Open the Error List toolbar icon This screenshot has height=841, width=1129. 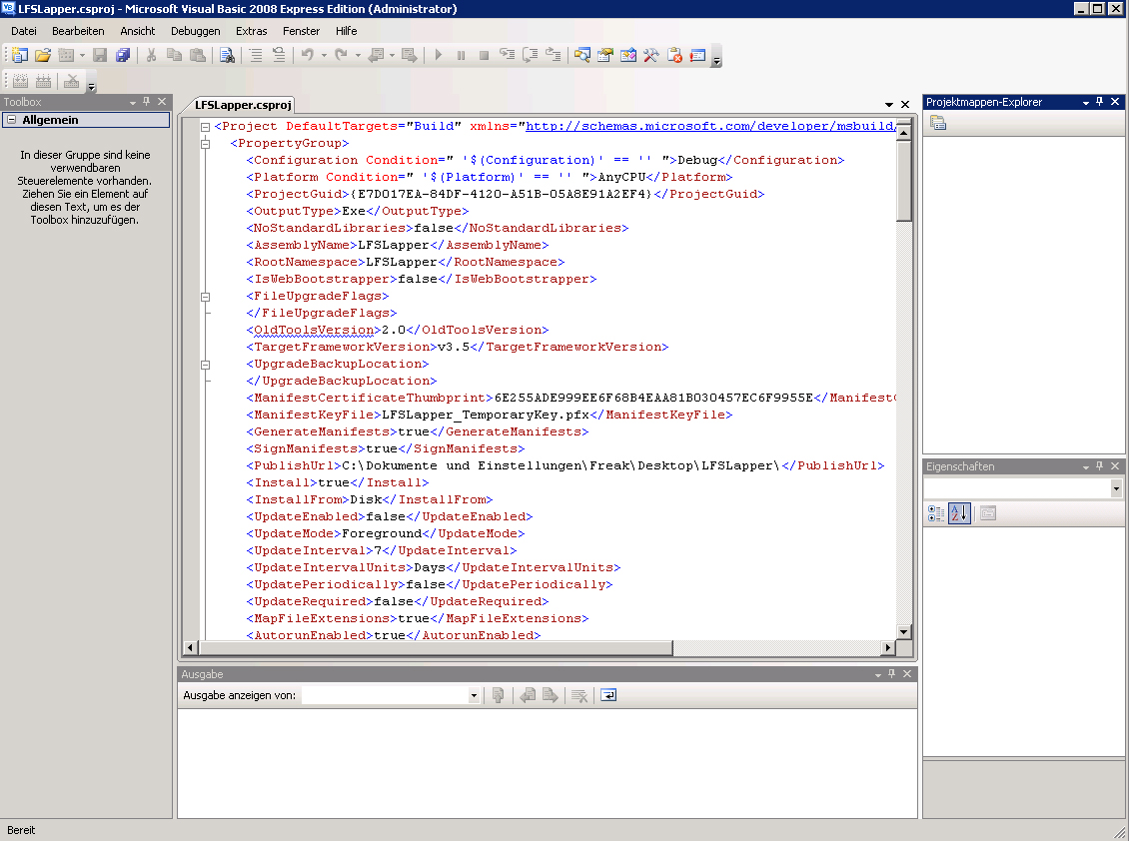coord(674,56)
